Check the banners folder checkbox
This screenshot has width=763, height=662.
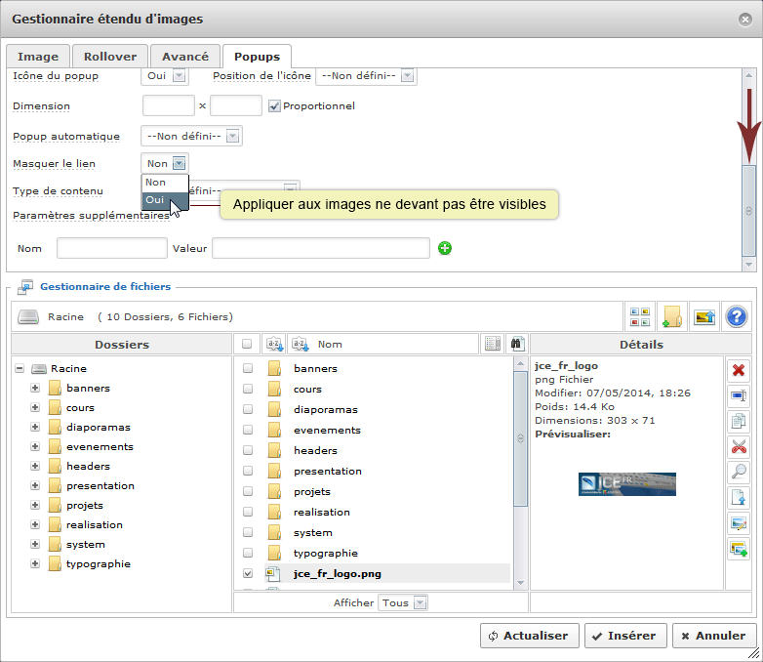[247, 369]
